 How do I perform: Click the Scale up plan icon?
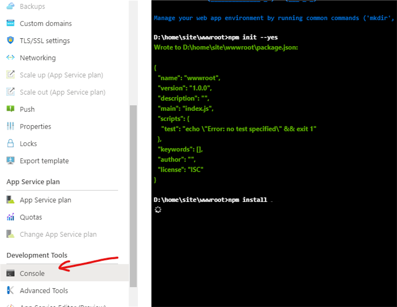[10, 75]
